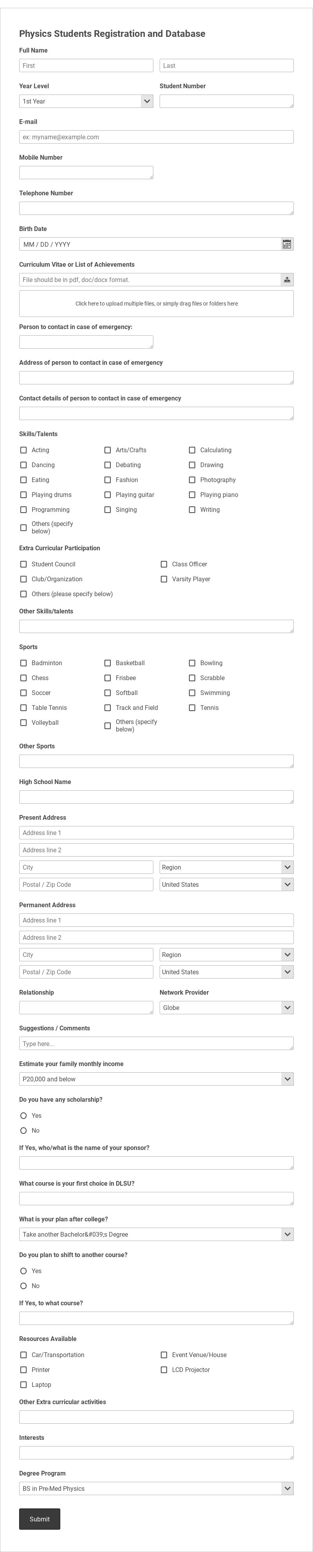313x1552 pixels.
Task: Open the Birth Date calendar picker icon
Action: click(286, 244)
